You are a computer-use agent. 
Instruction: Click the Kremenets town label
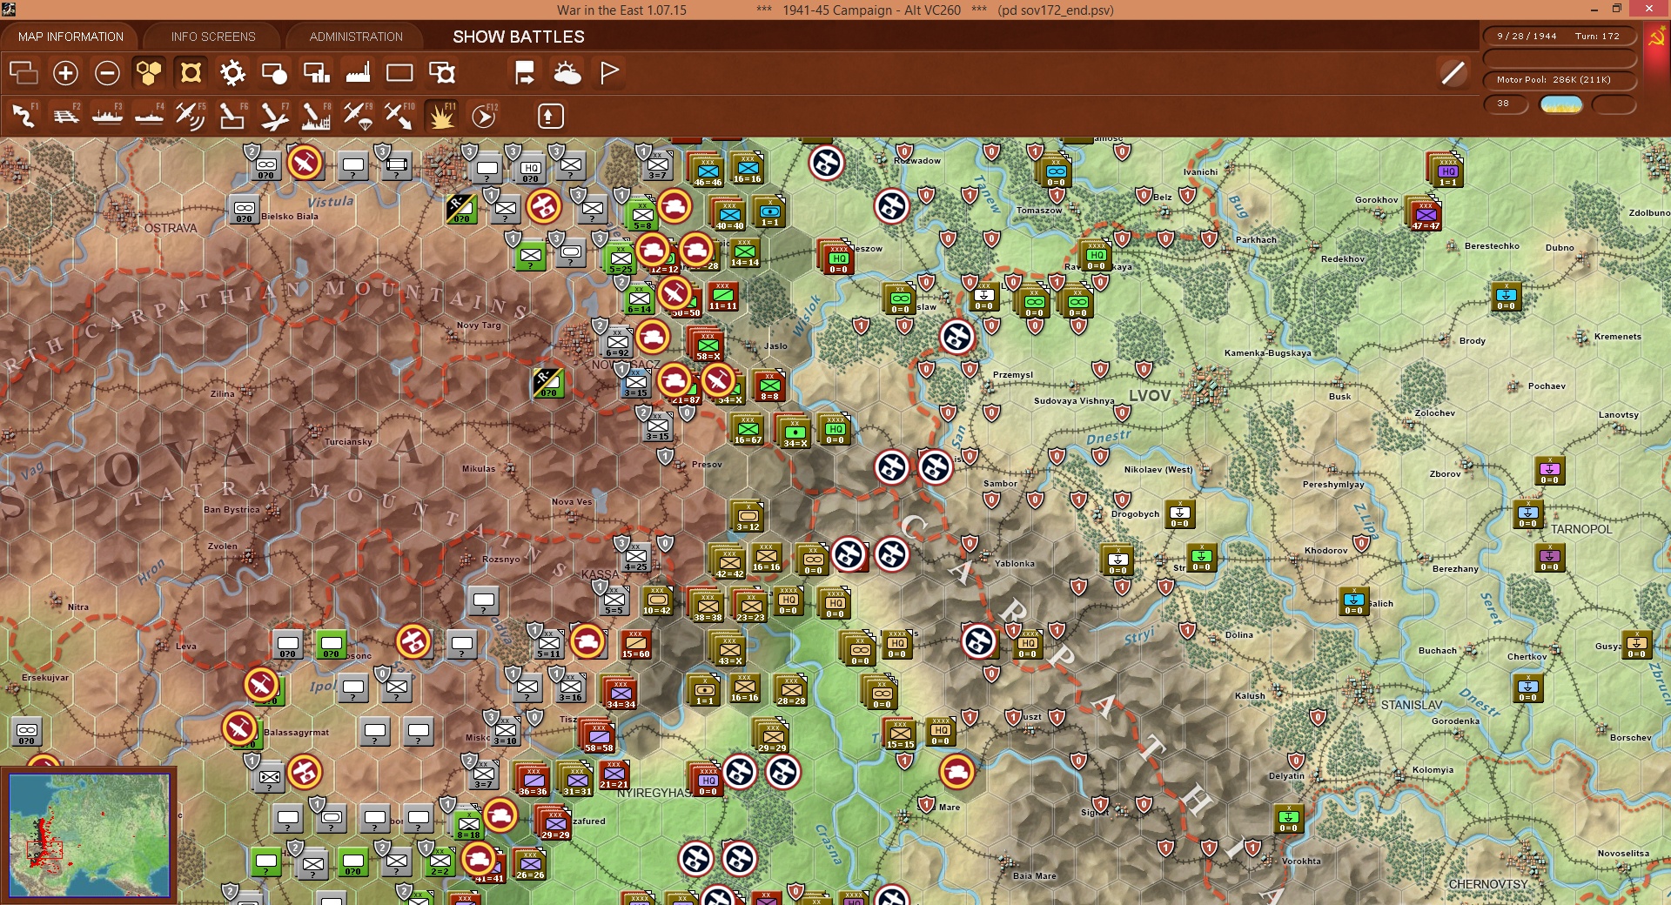[1618, 337]
